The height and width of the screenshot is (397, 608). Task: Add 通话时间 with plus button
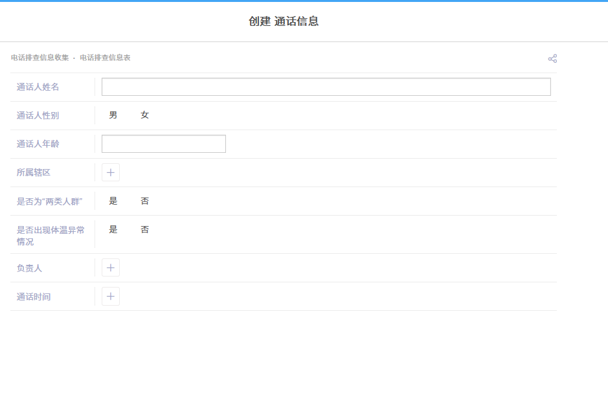(111, 297)
